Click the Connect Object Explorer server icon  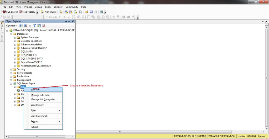pyautogui.click(x=21, y=26)
